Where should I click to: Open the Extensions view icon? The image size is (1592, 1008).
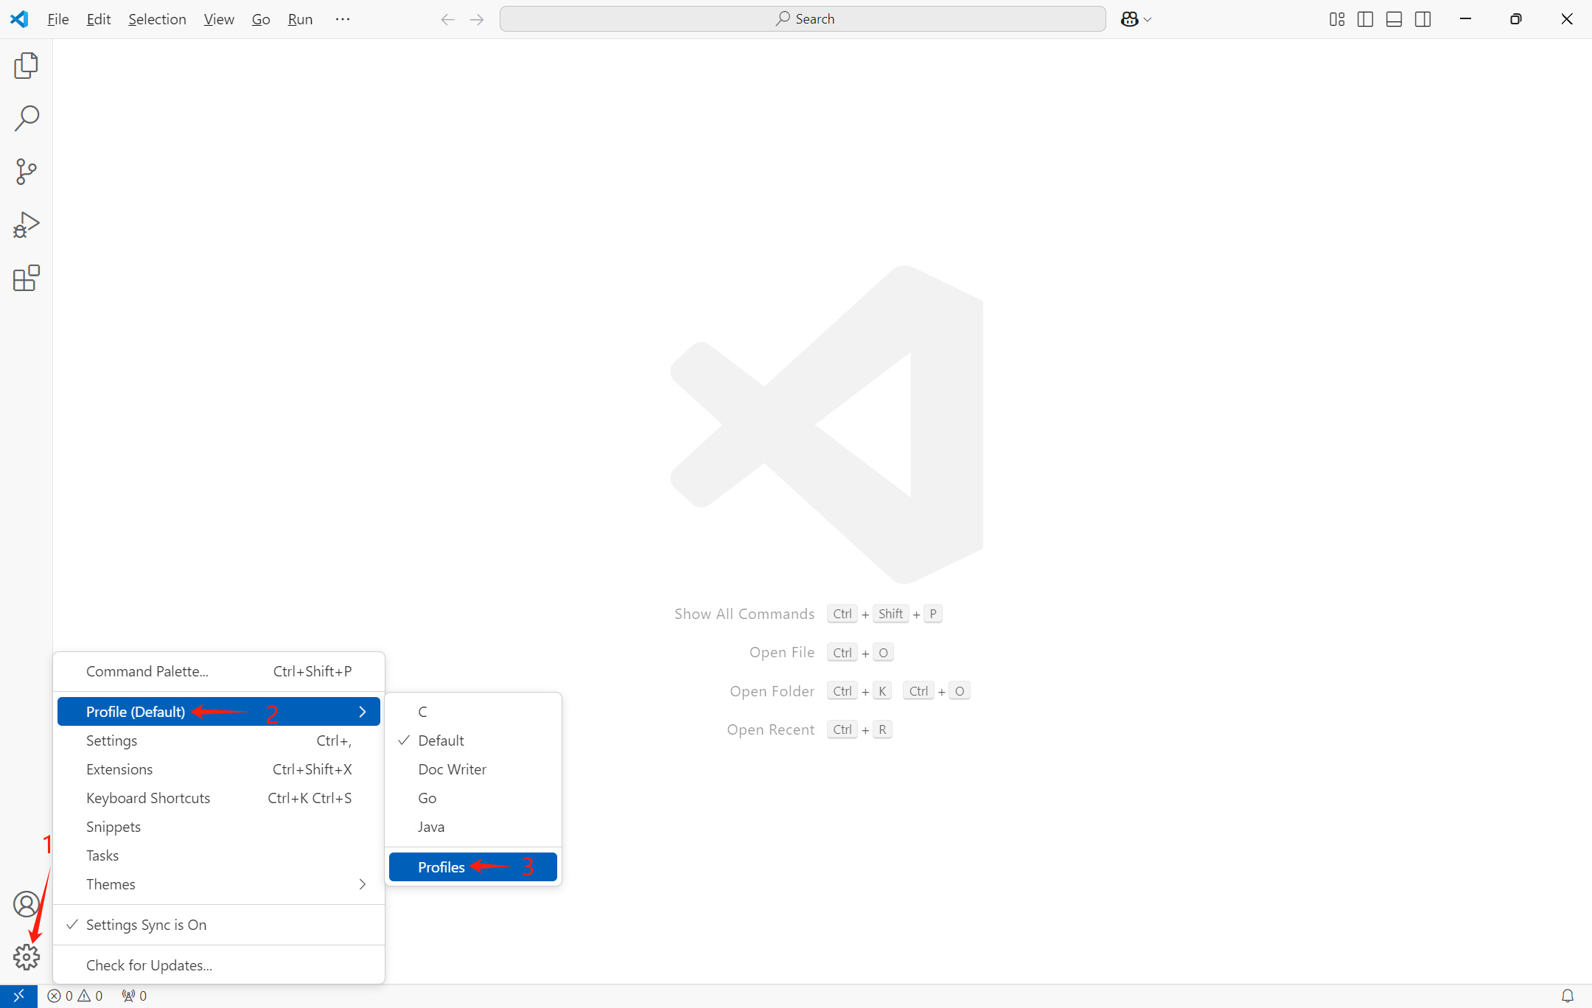click(26, 279)
